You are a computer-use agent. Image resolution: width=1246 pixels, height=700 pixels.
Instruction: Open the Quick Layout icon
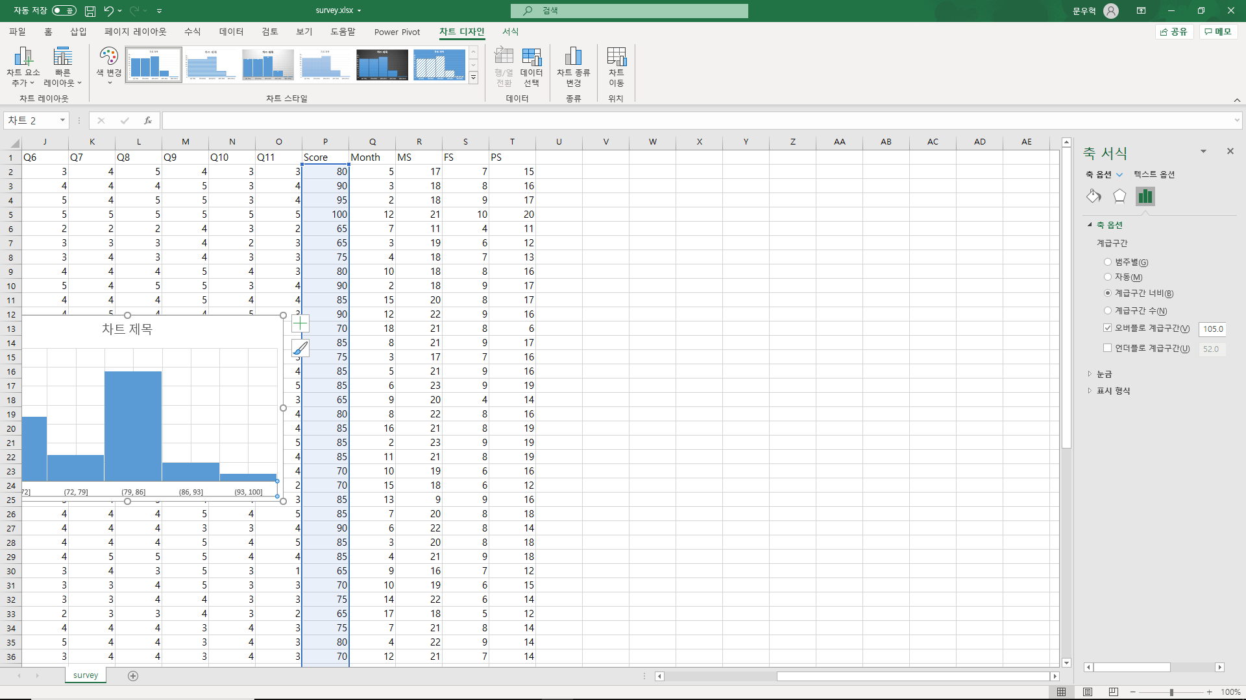point(62,57)
